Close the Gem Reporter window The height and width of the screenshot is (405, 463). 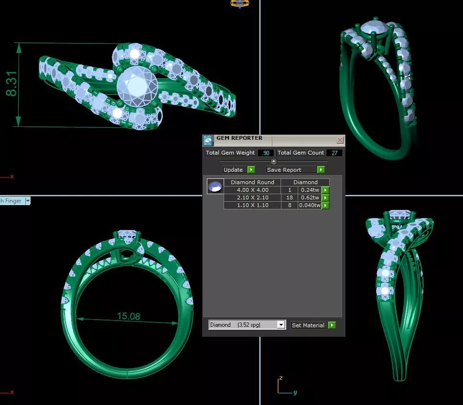pos(340,140)
